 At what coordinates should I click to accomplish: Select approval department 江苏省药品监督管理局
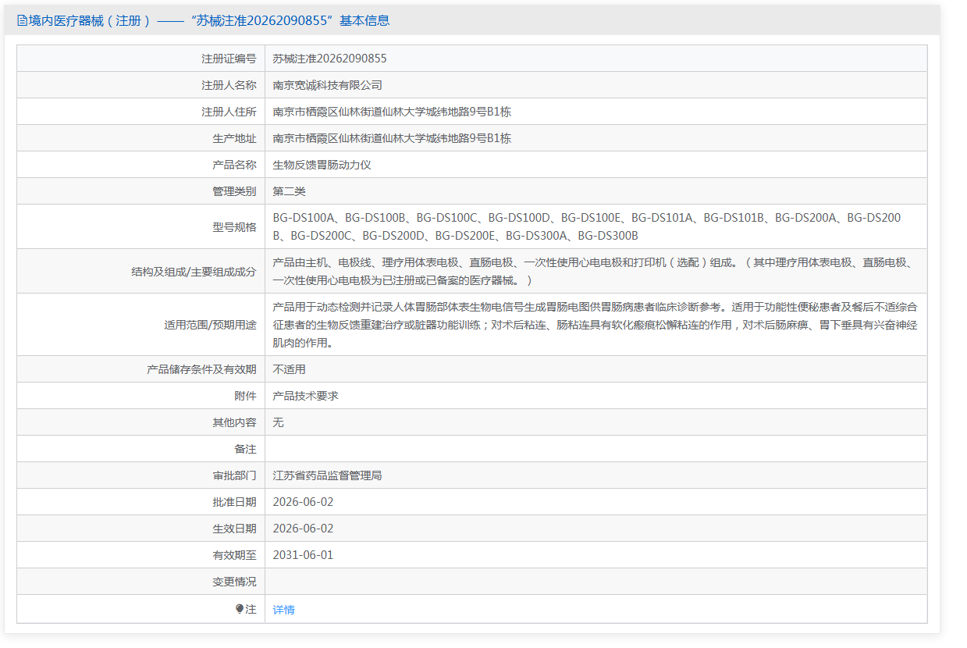(328, 475)
